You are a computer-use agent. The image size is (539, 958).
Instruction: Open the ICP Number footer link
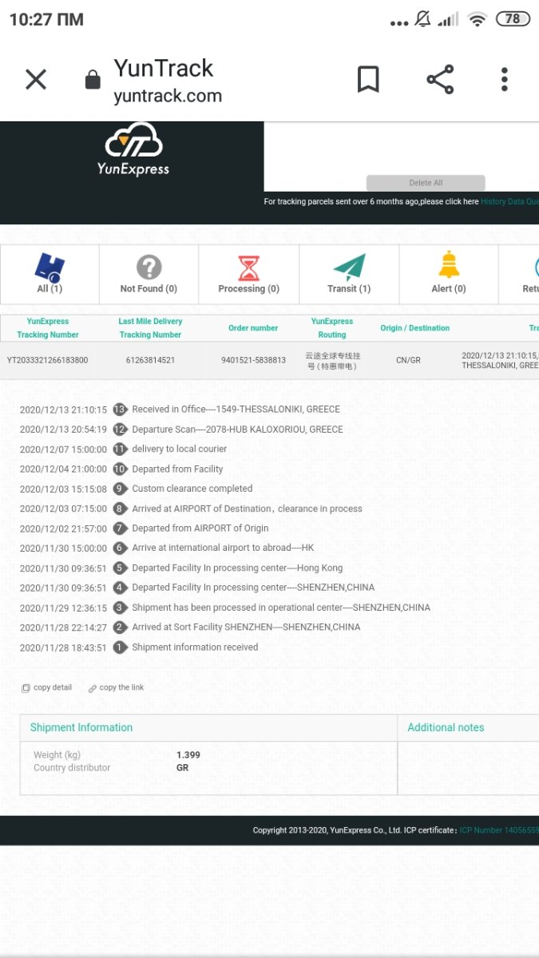(499, 830)
